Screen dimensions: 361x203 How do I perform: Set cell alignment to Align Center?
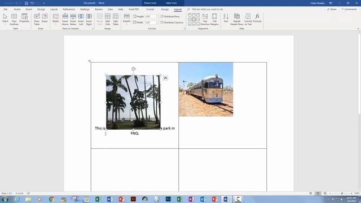tap(194, 20)
